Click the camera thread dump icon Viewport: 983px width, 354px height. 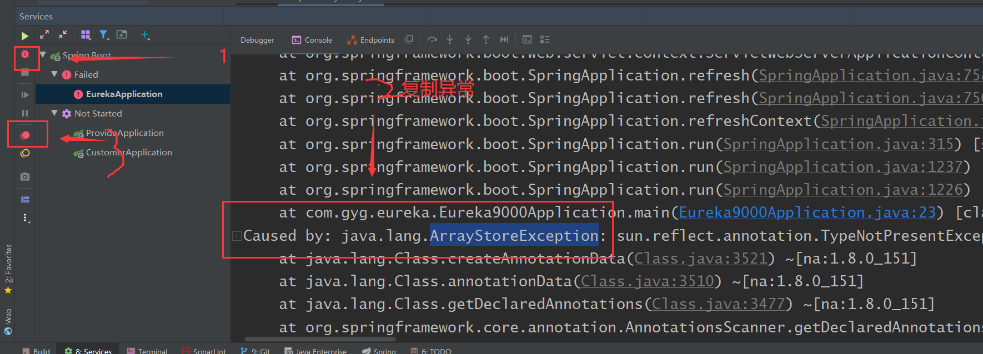coord(25,176)
